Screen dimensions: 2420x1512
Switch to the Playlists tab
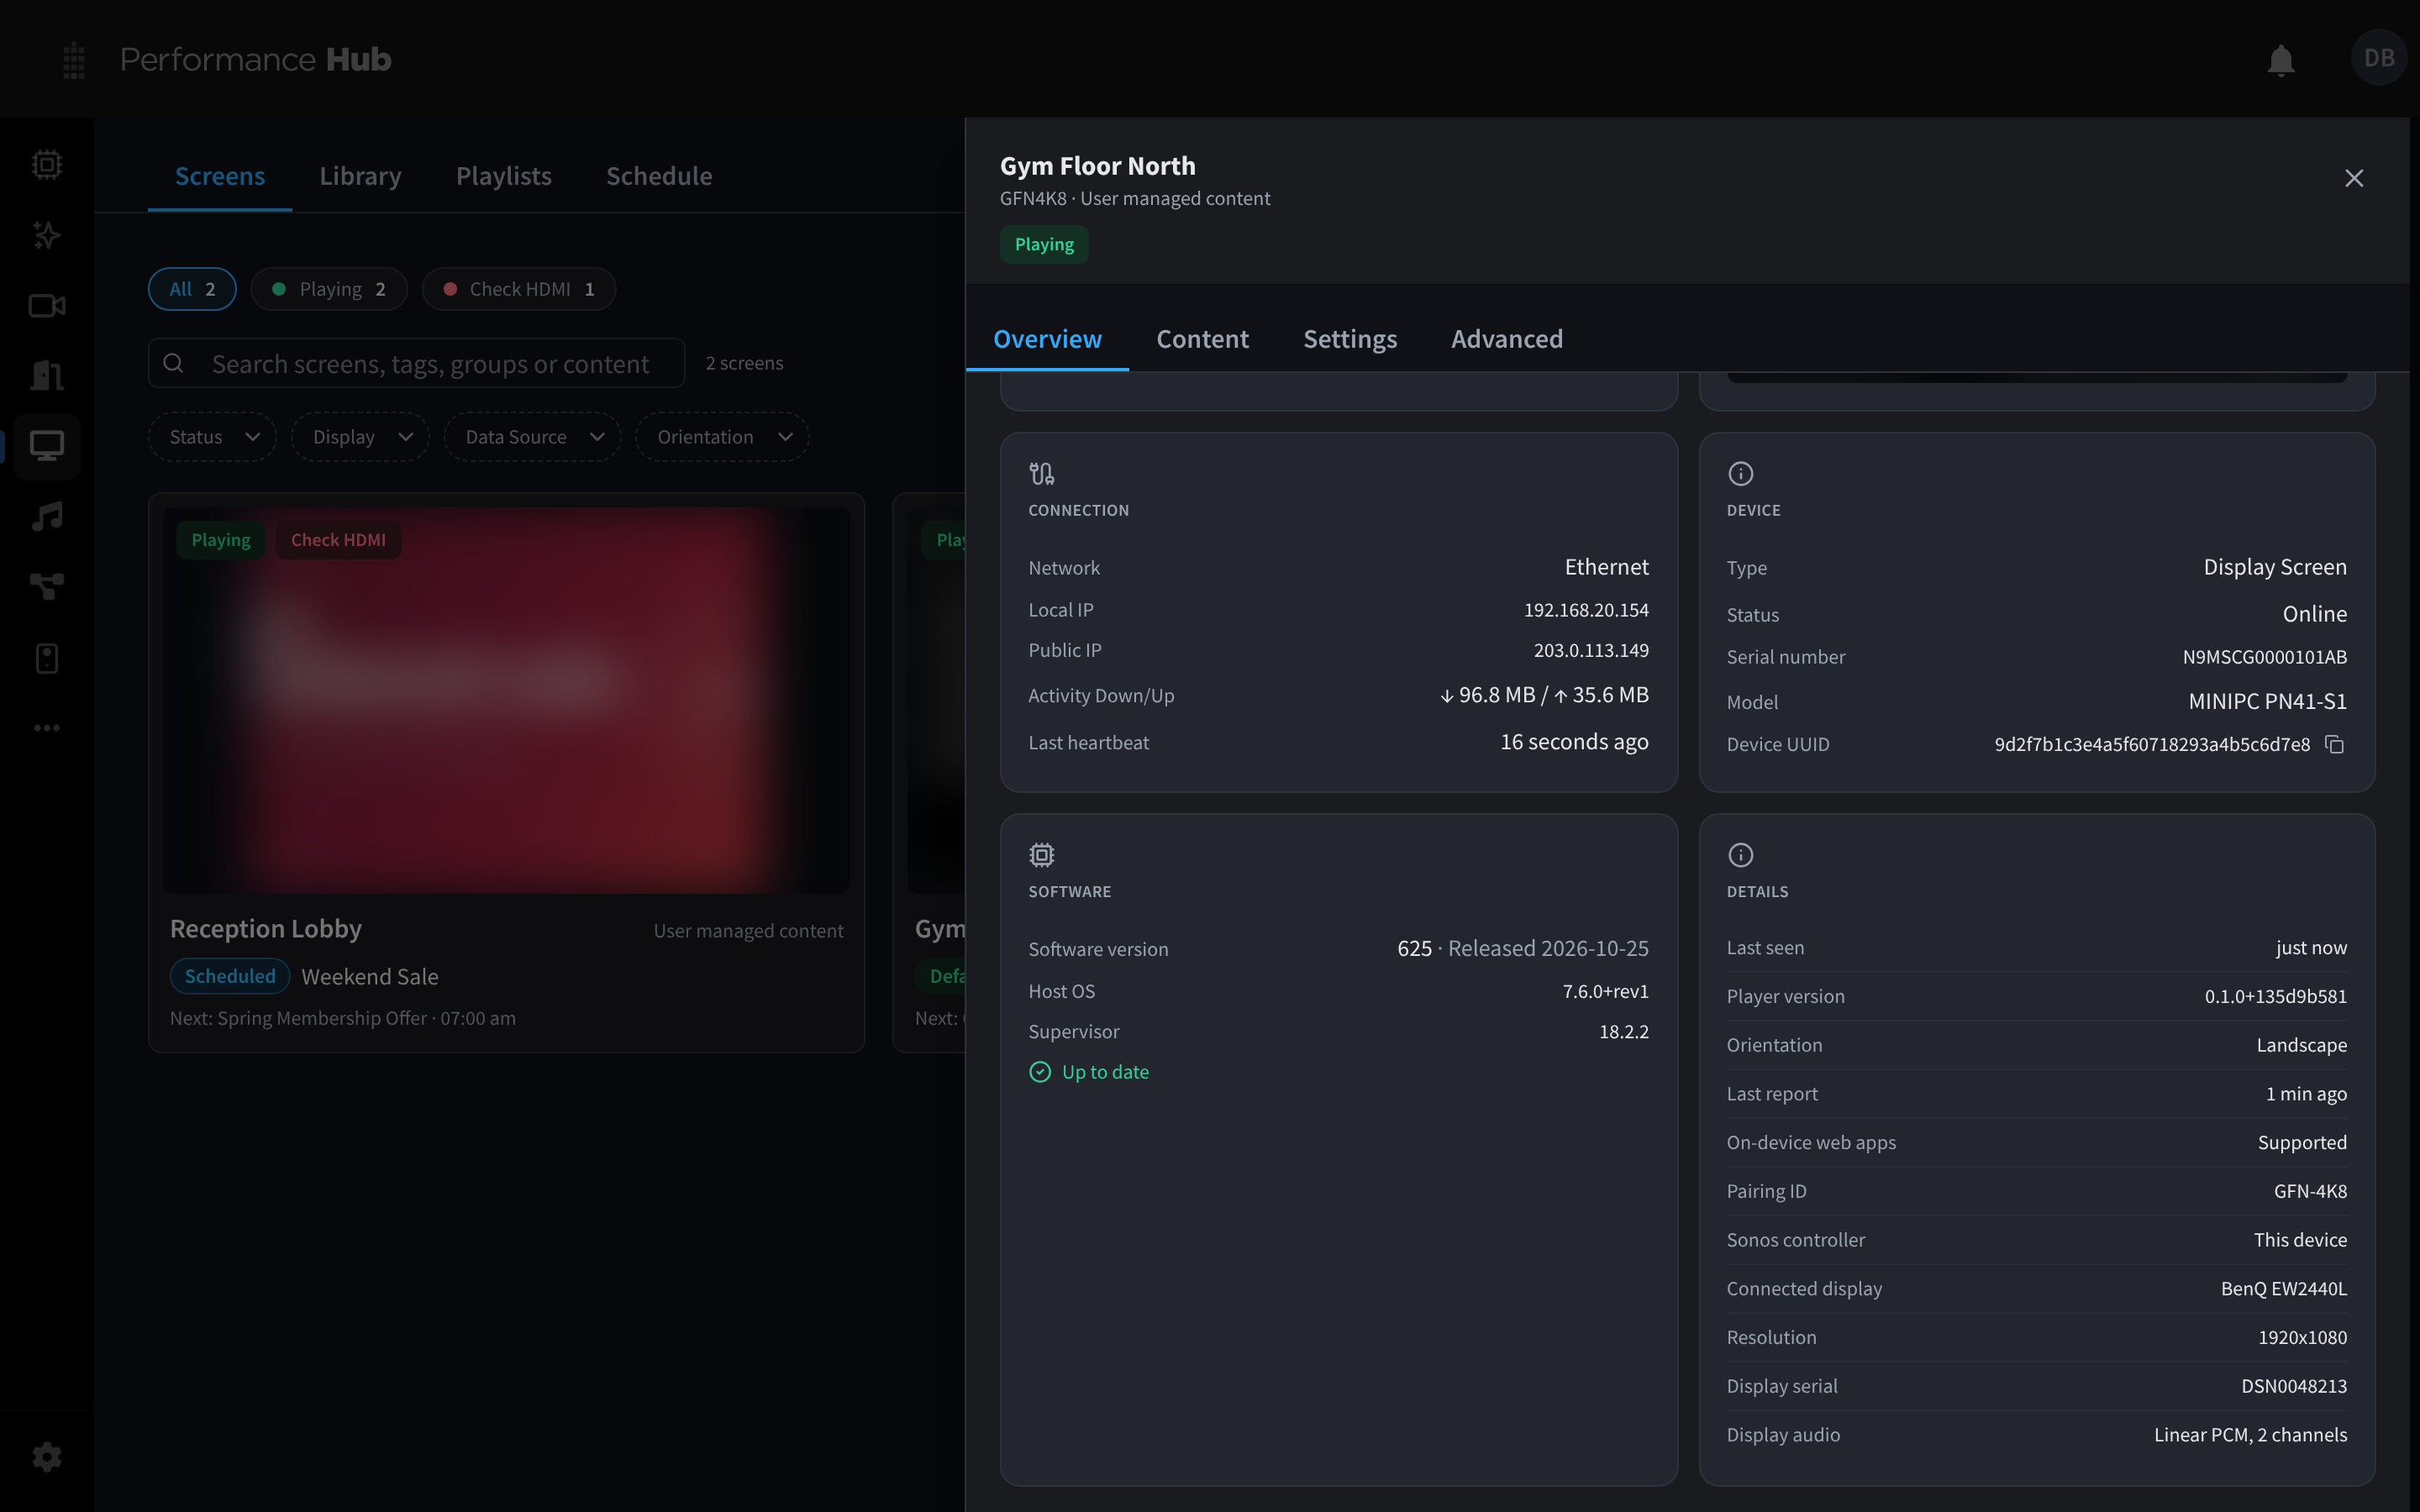(504, 176)
